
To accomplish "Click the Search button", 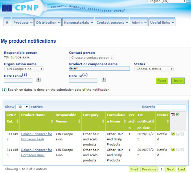I will (178, 81).
